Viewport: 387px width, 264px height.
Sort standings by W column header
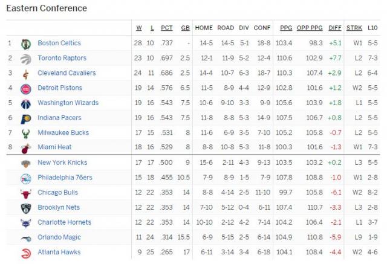[x=138, y=28]
